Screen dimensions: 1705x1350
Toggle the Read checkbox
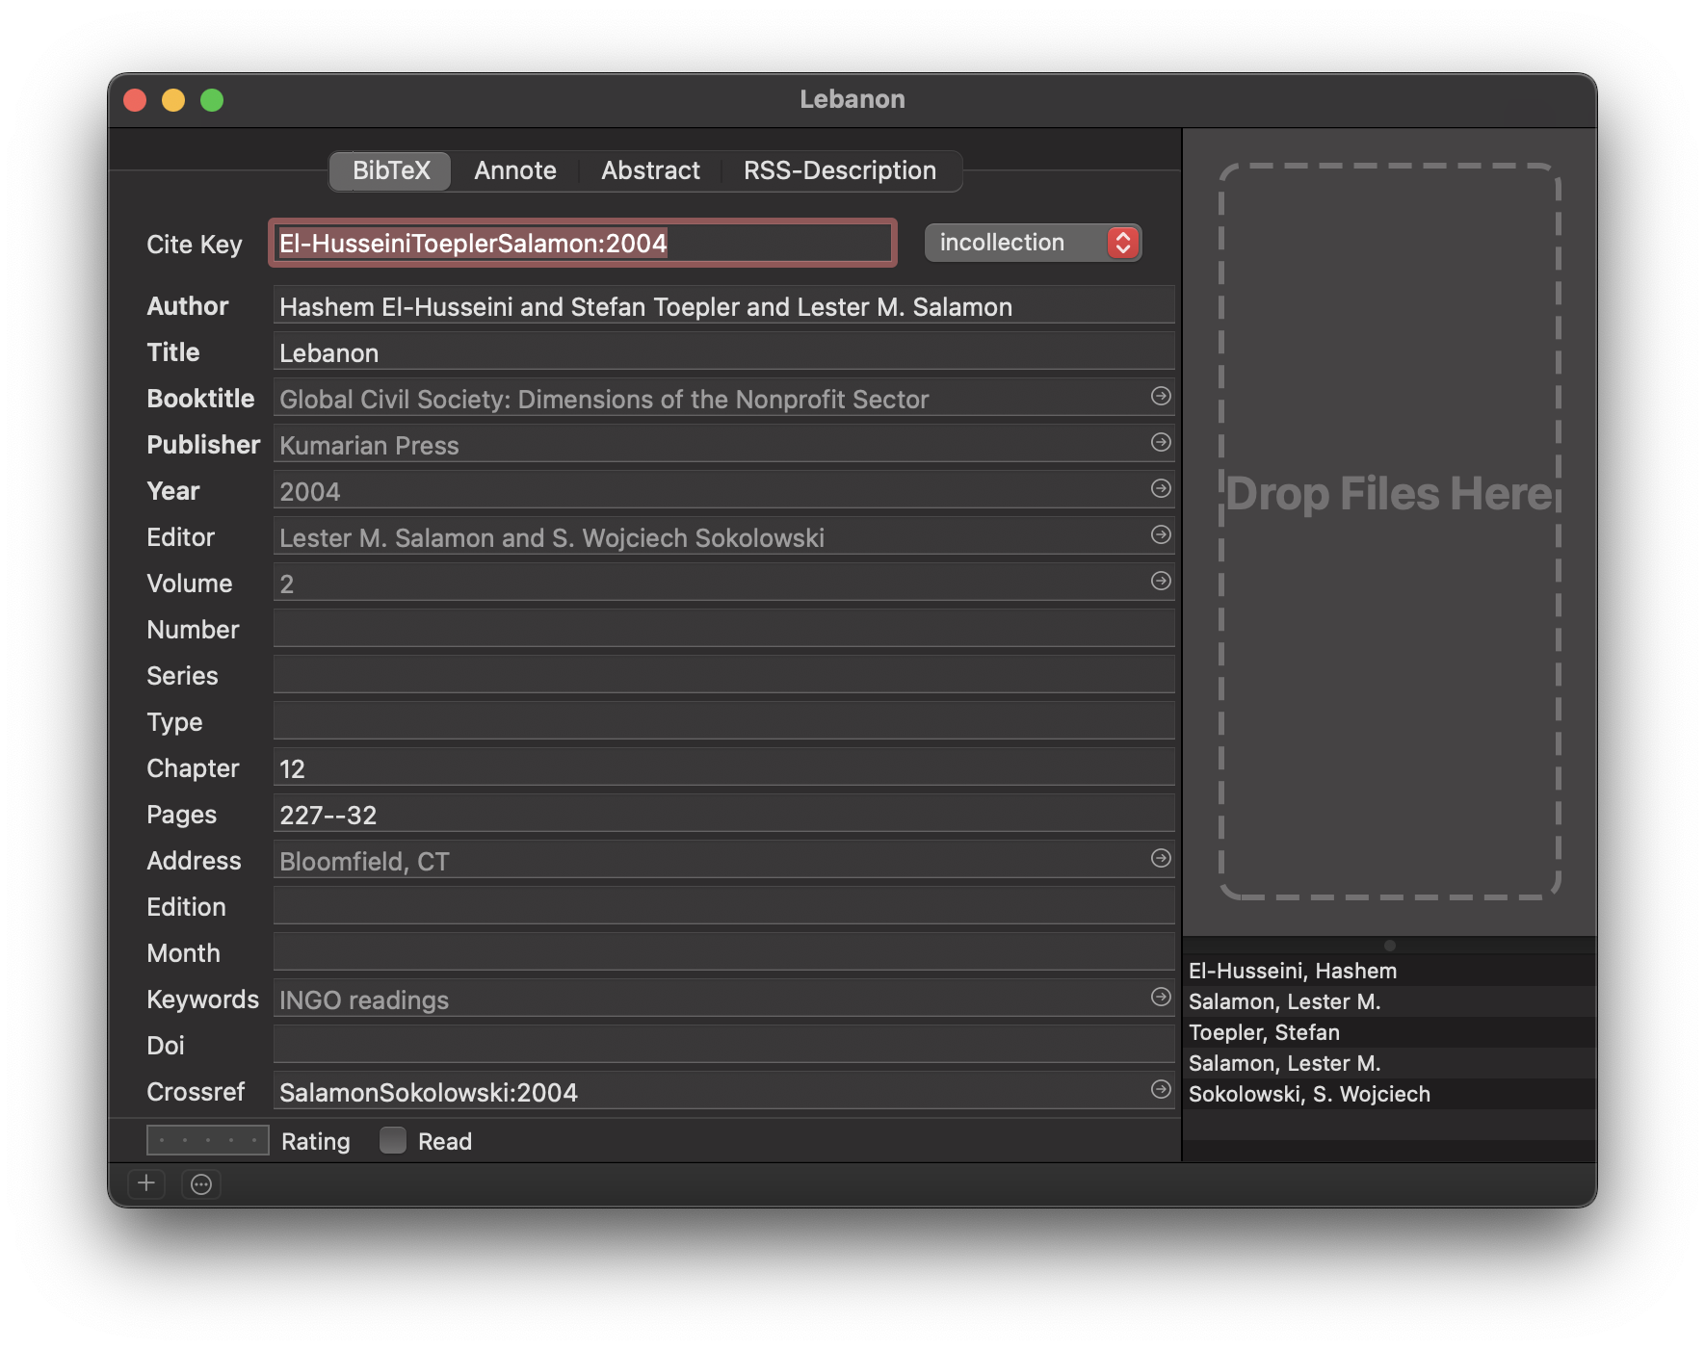393,1140
